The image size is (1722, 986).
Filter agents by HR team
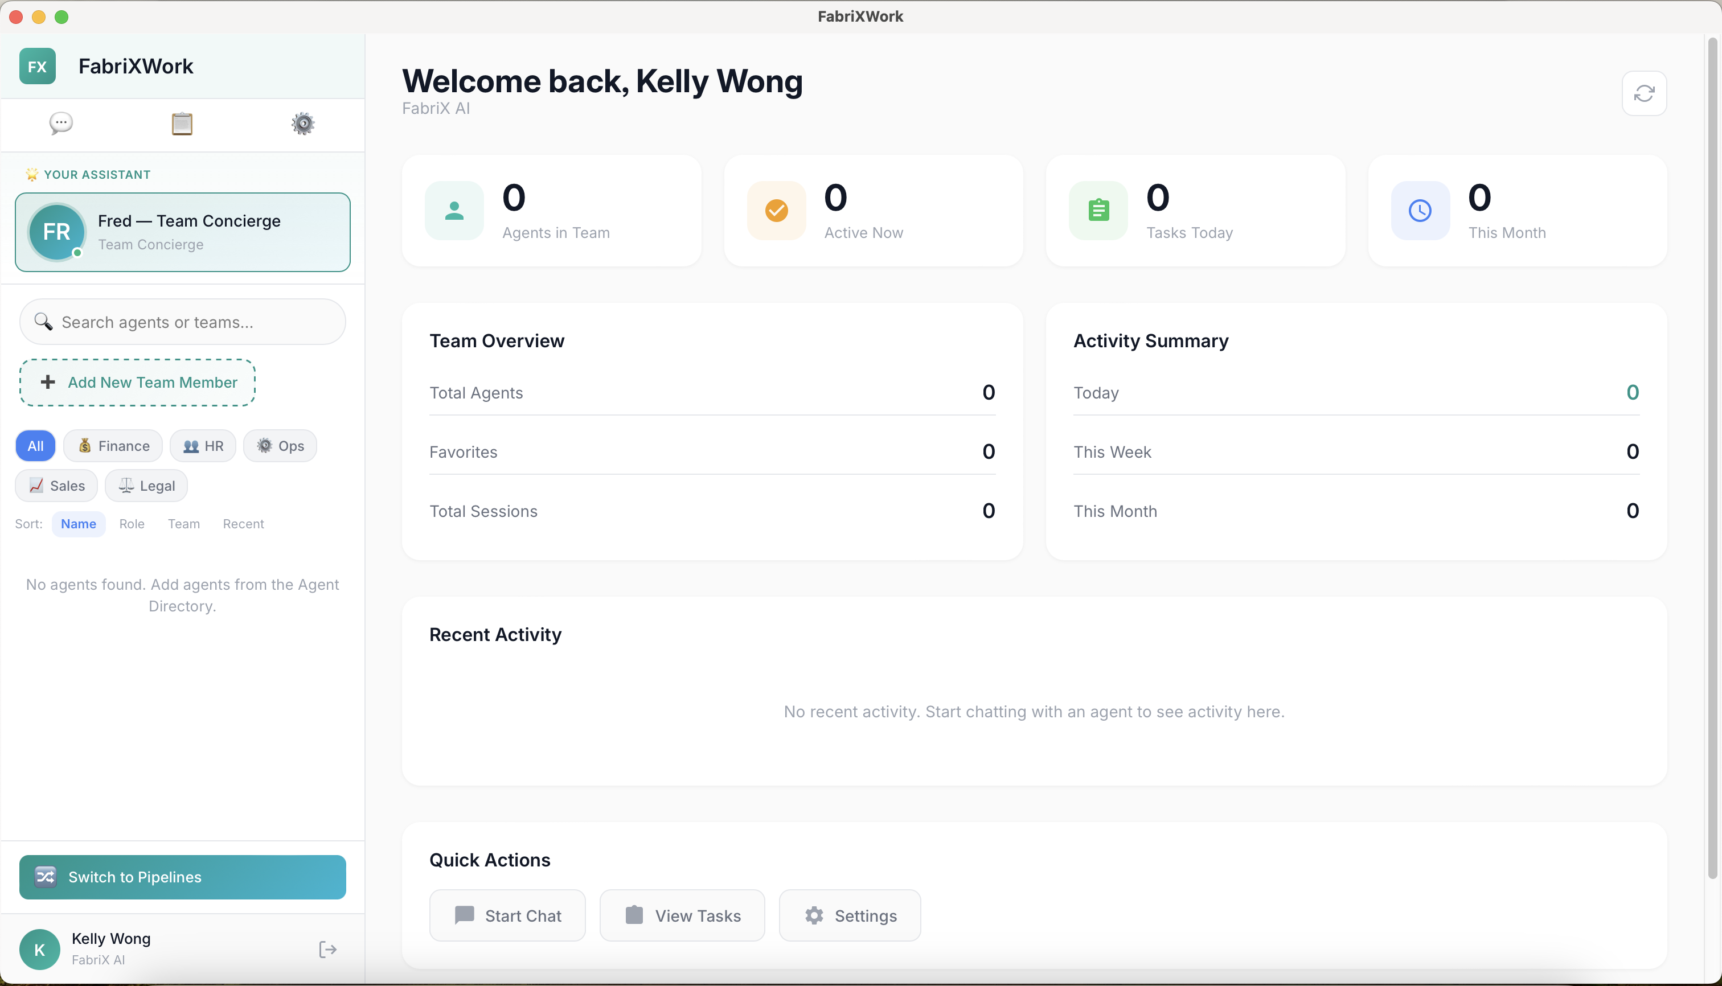(203, 446)
